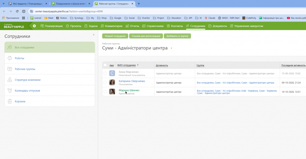
Task: Click the Все сотрудники people icon
Action: [10, 47]
